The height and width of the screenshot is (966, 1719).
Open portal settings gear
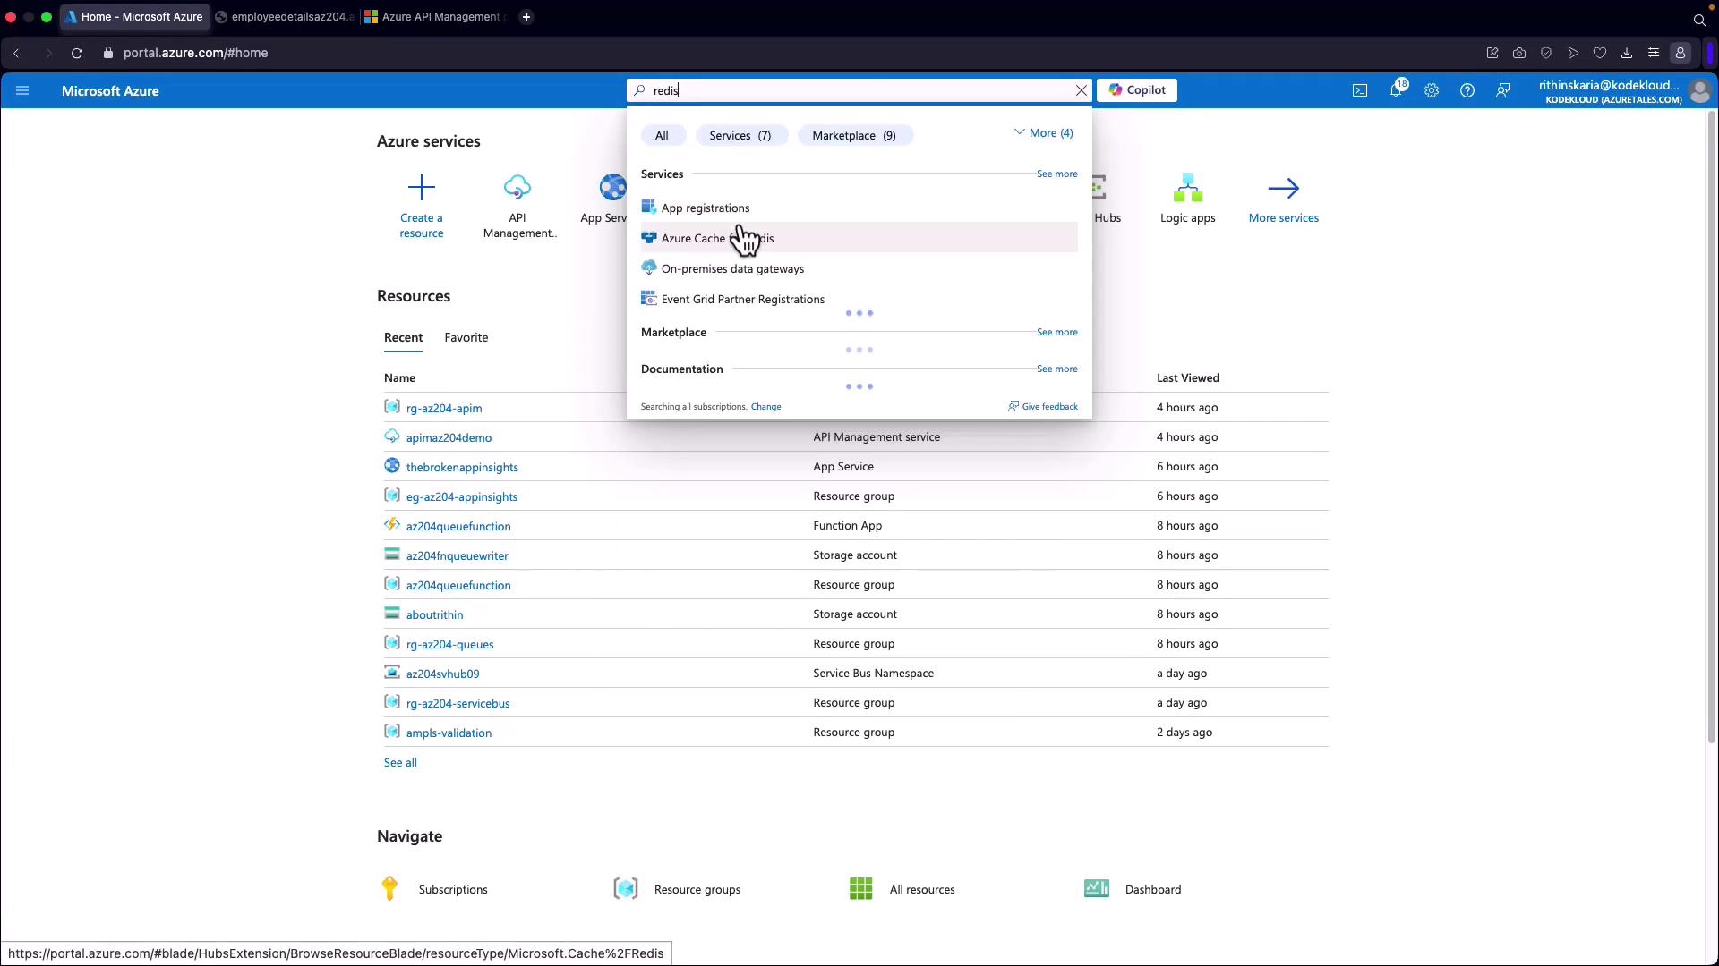pos(1431,90)
